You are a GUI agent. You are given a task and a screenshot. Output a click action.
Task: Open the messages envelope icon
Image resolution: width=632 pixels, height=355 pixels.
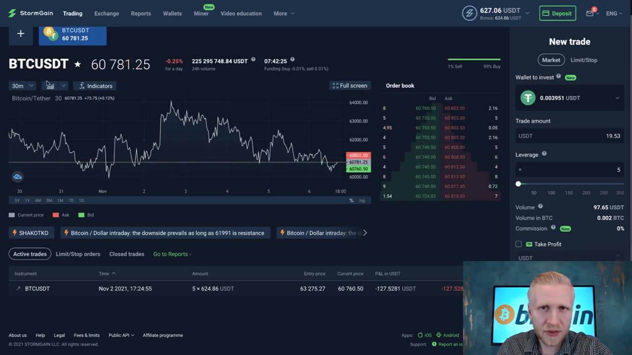click(x=590, y=13)
